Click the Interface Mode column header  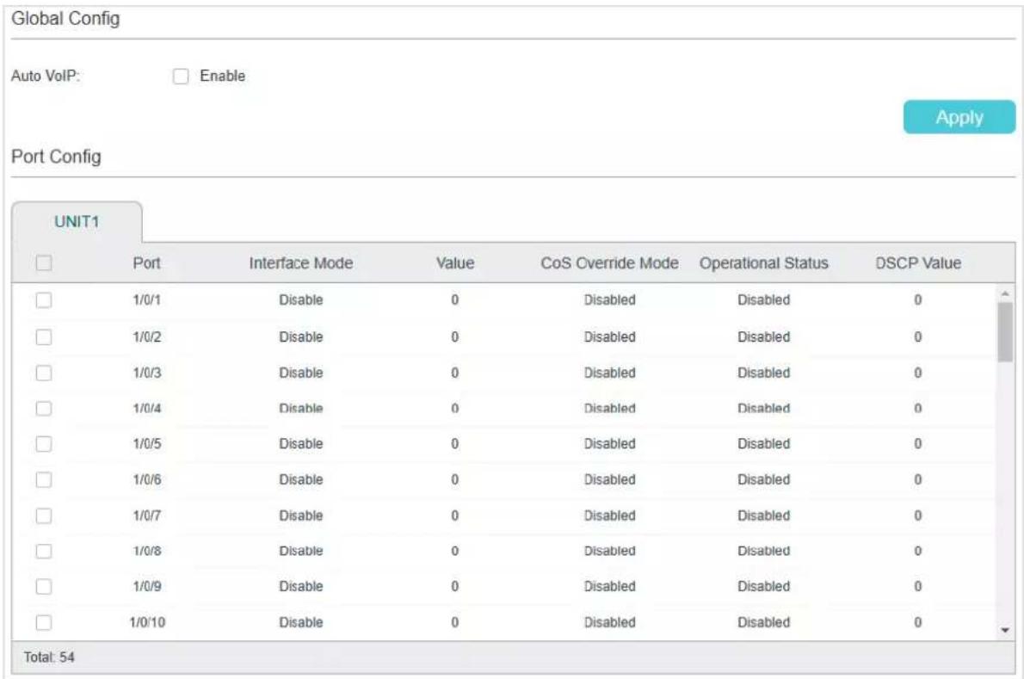pos(301,263)
